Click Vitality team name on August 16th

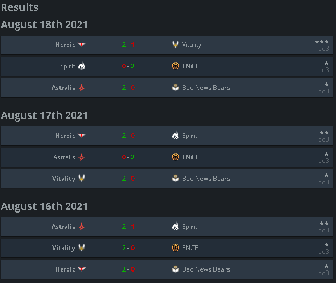pos(64,248)
